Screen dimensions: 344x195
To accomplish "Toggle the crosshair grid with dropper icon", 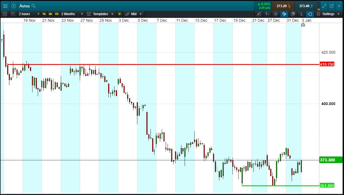I will click(284, 14).
